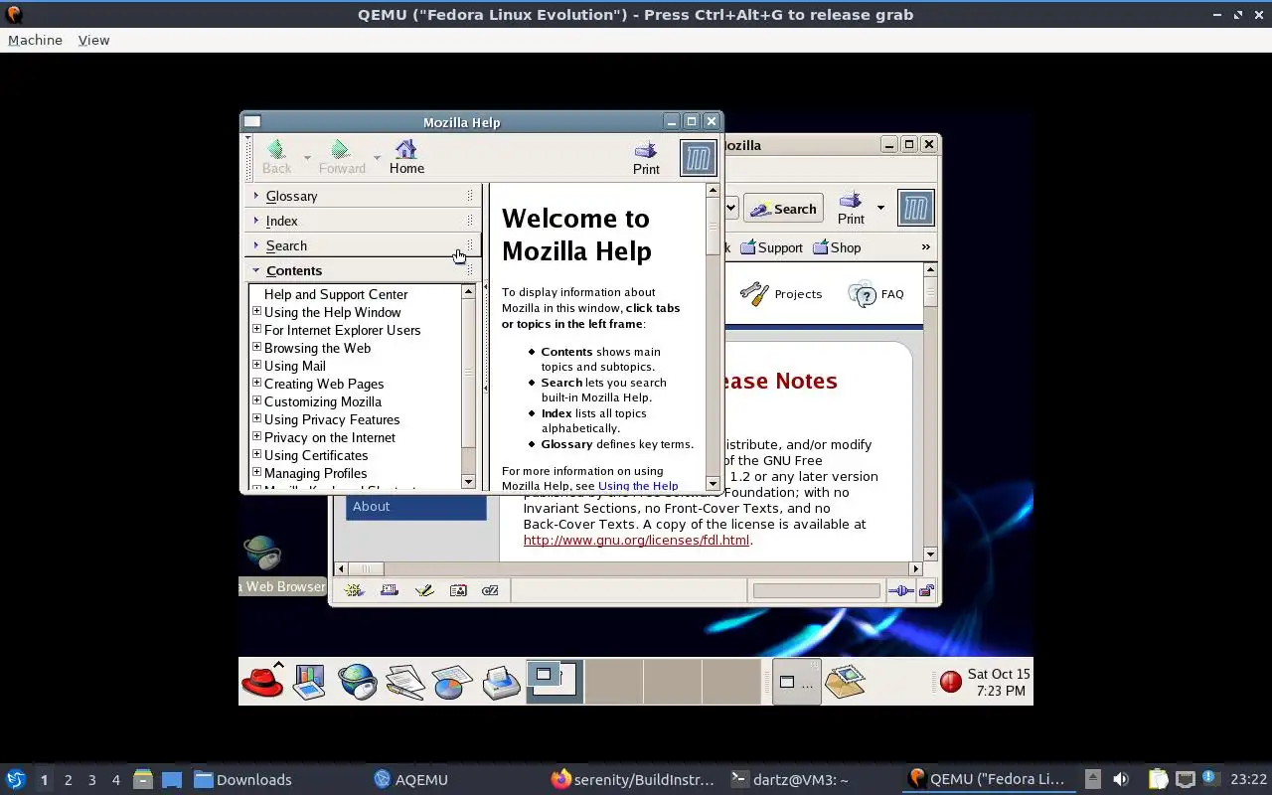
Task: Show more bookmarks with chevron button
Action: (x=926, y=246)
